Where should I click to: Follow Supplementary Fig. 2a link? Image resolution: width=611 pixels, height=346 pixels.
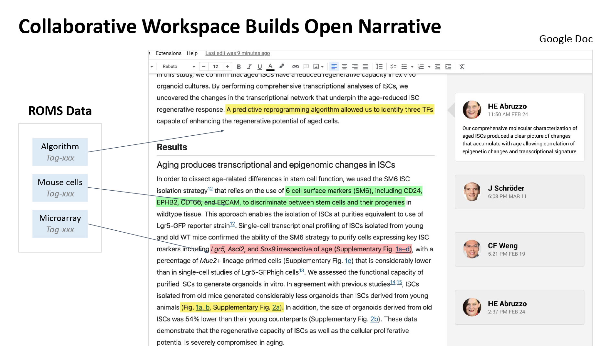[276, 307]
